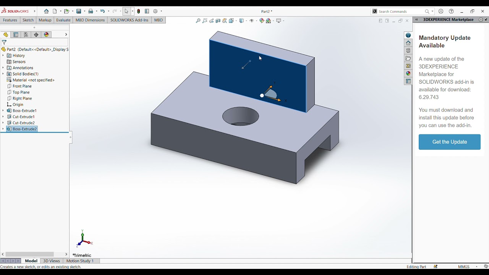Create a New document
The height and width of the screenshot is (275, 489).
tap(55, 11)
